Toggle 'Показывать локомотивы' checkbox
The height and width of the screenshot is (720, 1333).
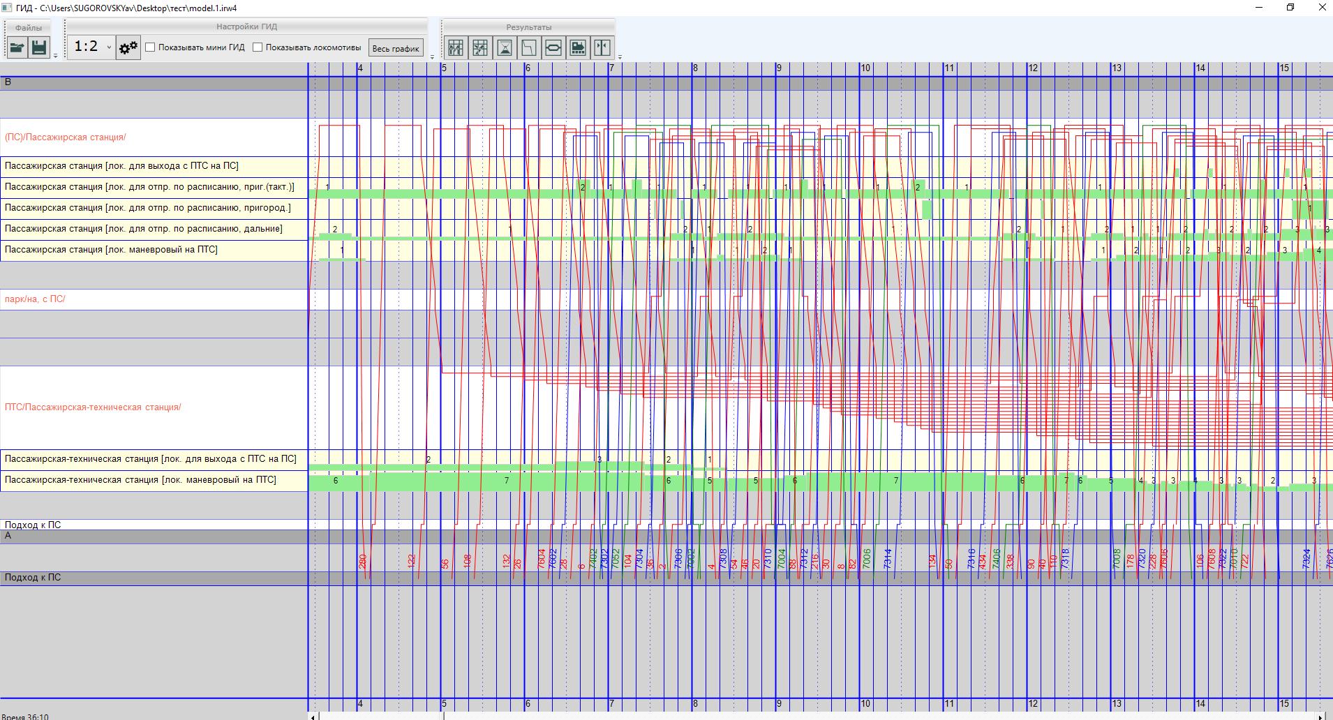click(x=258, y=47)
